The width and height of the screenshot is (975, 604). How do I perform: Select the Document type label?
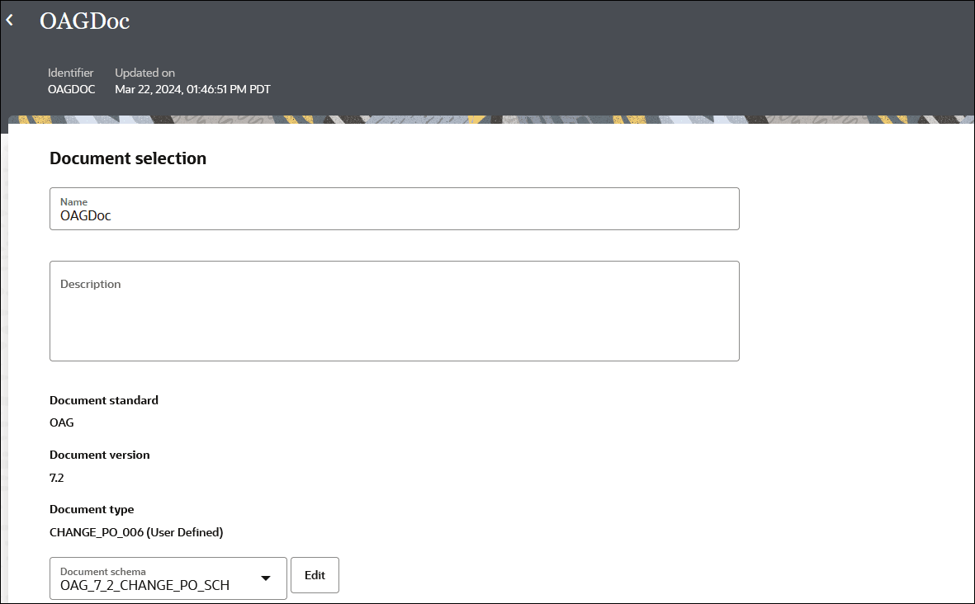[92, 510]
